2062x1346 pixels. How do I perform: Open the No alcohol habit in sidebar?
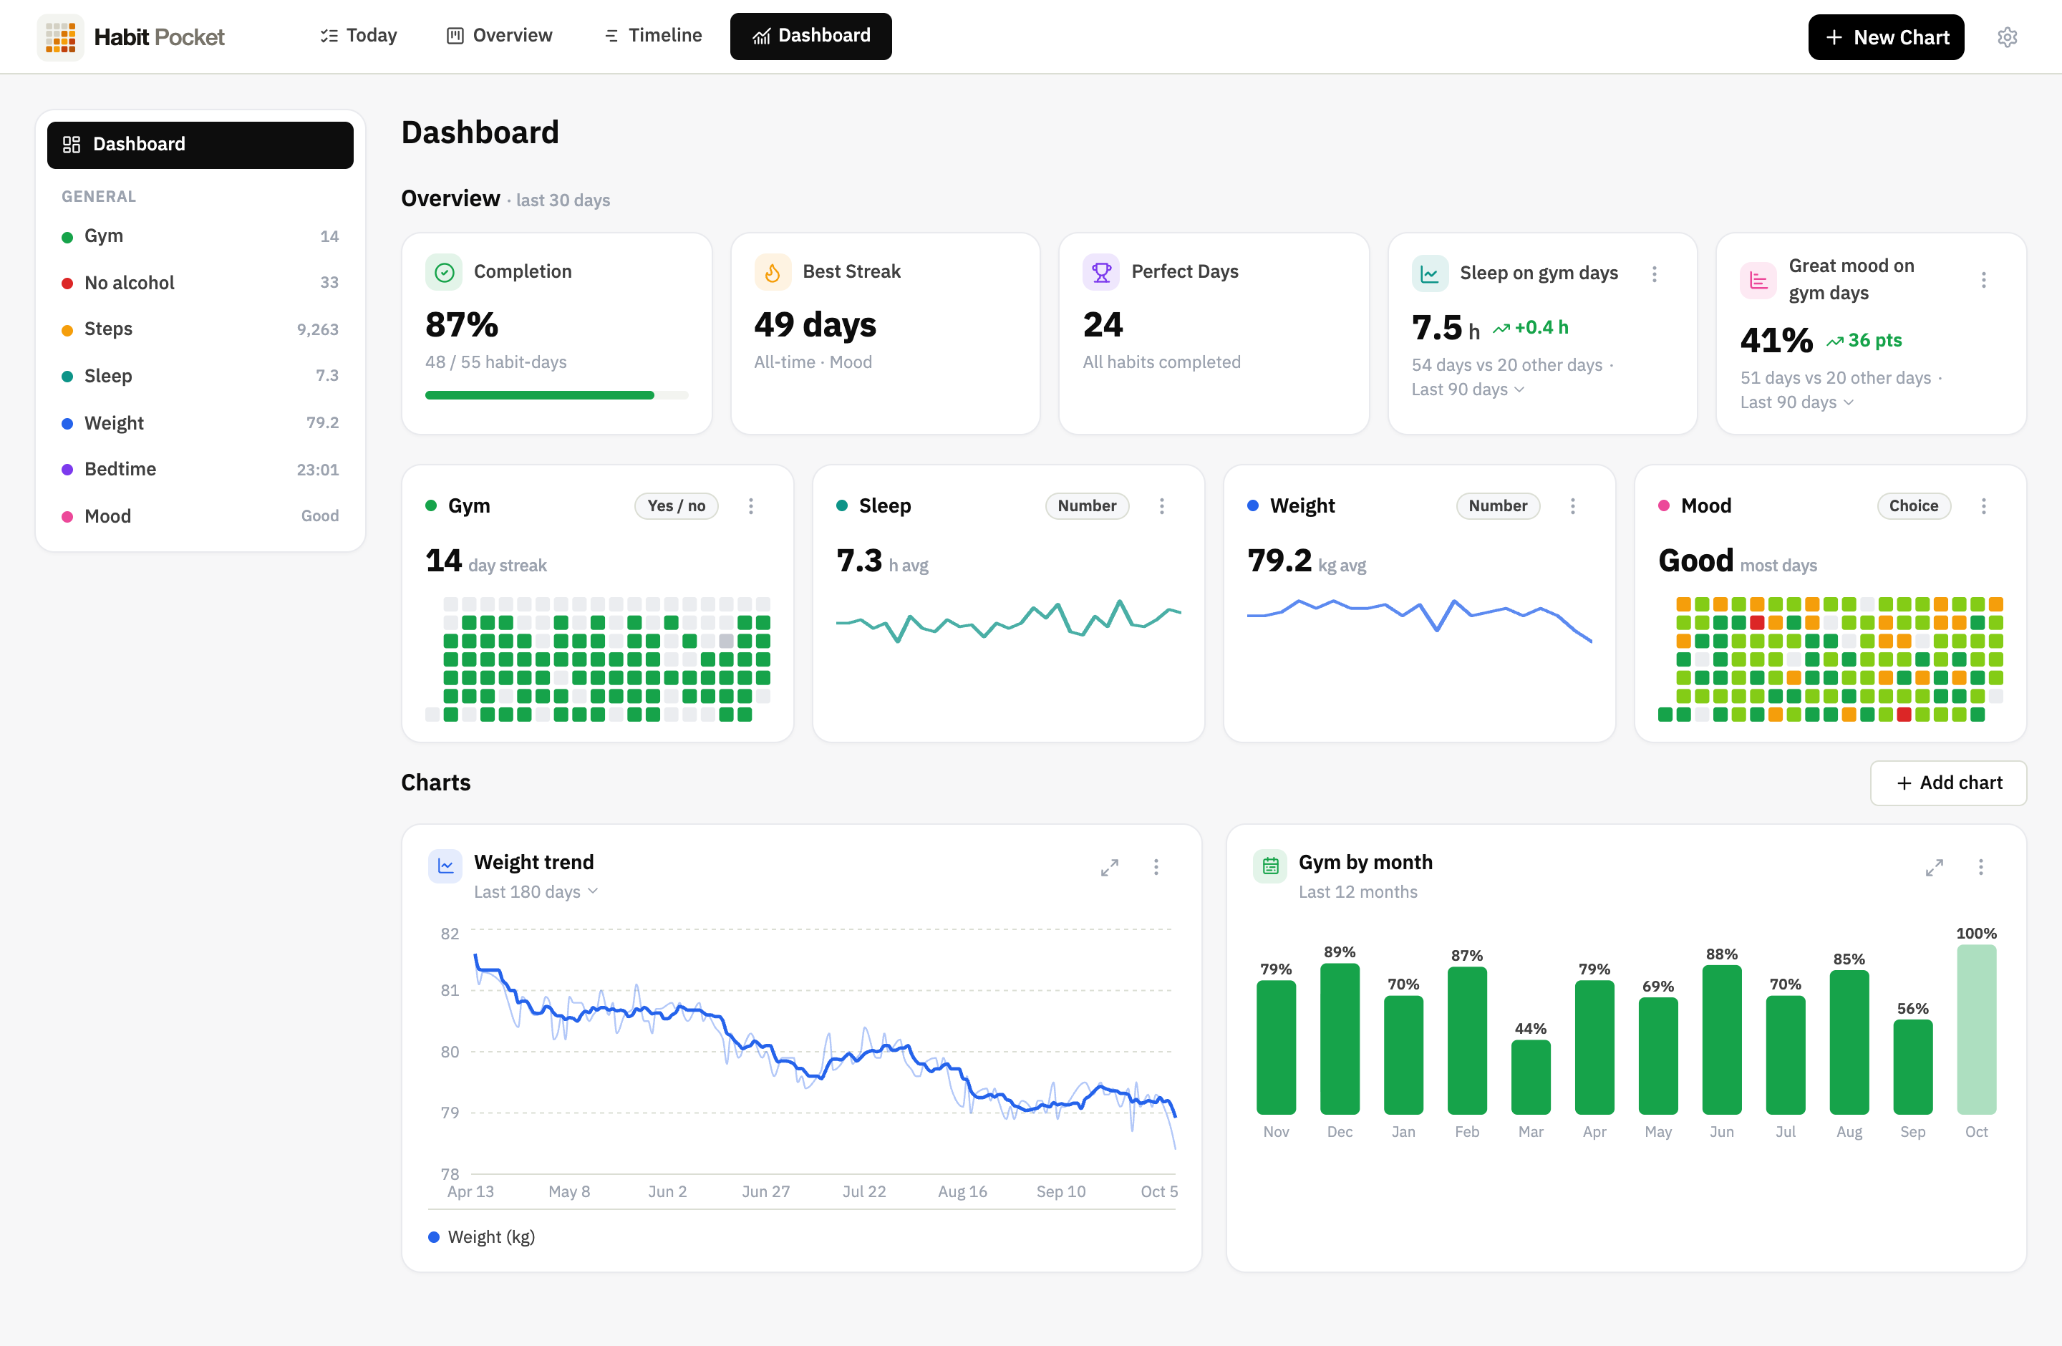(x=200, y=284)
